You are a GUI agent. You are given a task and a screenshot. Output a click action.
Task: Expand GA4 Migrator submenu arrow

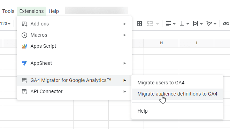click(125, 80)
